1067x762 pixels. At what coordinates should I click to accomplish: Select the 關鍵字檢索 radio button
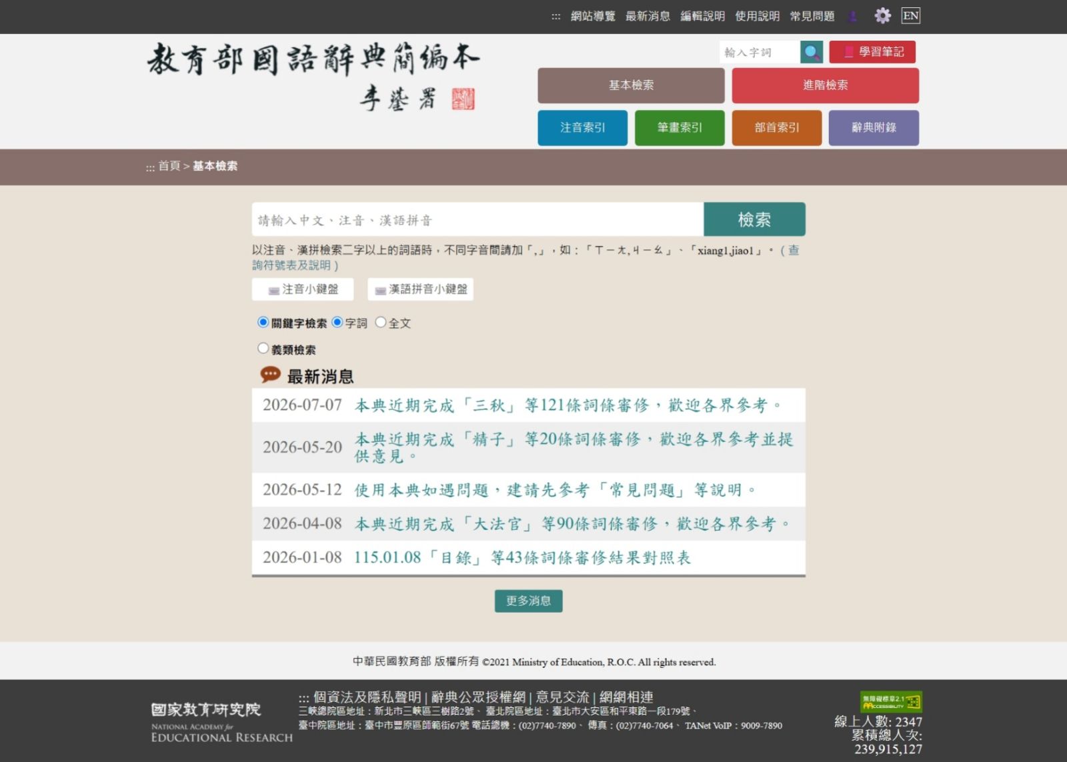tap(263, 323)
